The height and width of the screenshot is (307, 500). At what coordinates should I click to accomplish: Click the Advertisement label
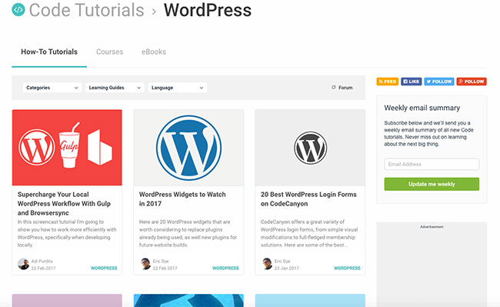432,227
